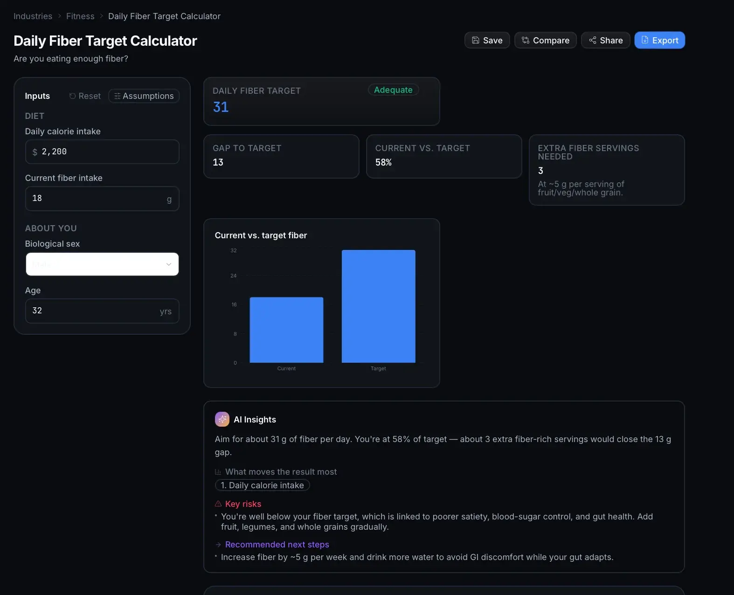The height and width of the screenshot is (595, 734).
Task: Click the Share button label
Action: pyautogui.click(x=611, y=41)
